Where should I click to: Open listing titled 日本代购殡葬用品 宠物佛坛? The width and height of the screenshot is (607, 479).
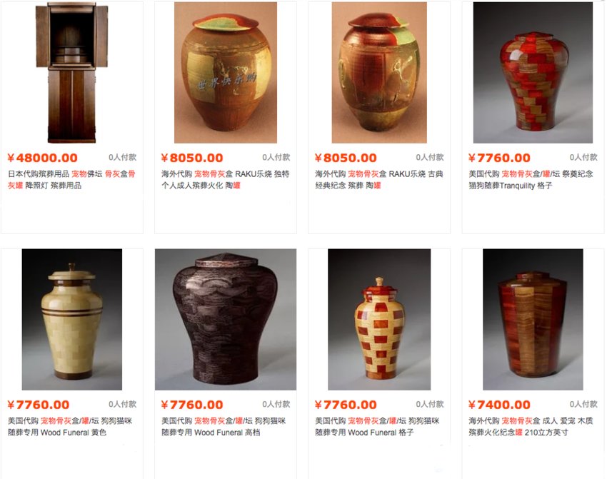tap(72, 179)
